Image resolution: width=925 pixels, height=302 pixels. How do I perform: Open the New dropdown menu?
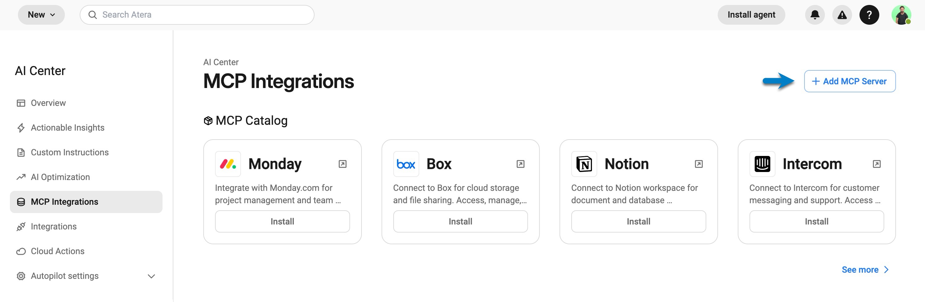point(41,15)
